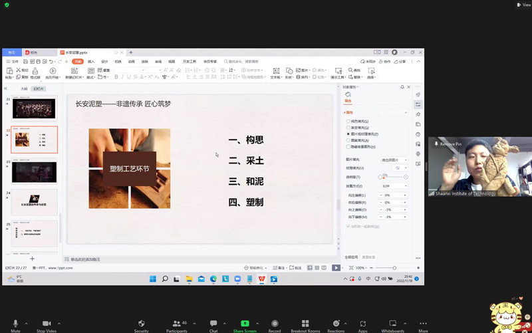532x333 pixels.
Task: Open Zoom Reactions menu
Action: point(336,323)
